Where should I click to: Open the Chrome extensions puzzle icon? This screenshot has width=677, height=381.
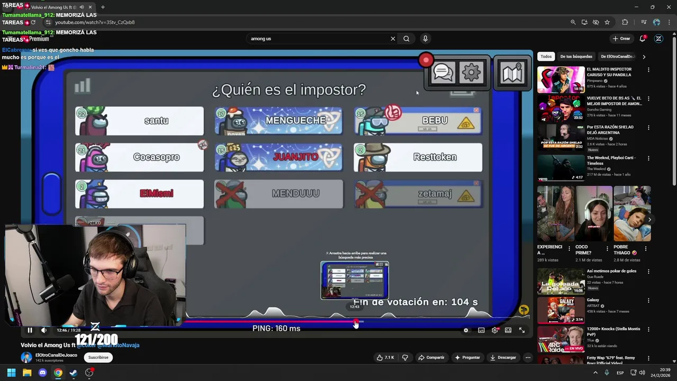625,22
